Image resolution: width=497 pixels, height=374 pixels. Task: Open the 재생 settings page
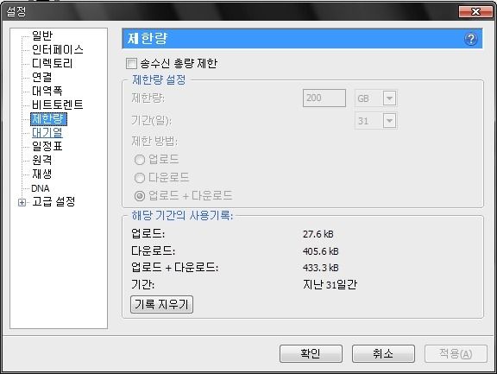click(x=41, y=174)
